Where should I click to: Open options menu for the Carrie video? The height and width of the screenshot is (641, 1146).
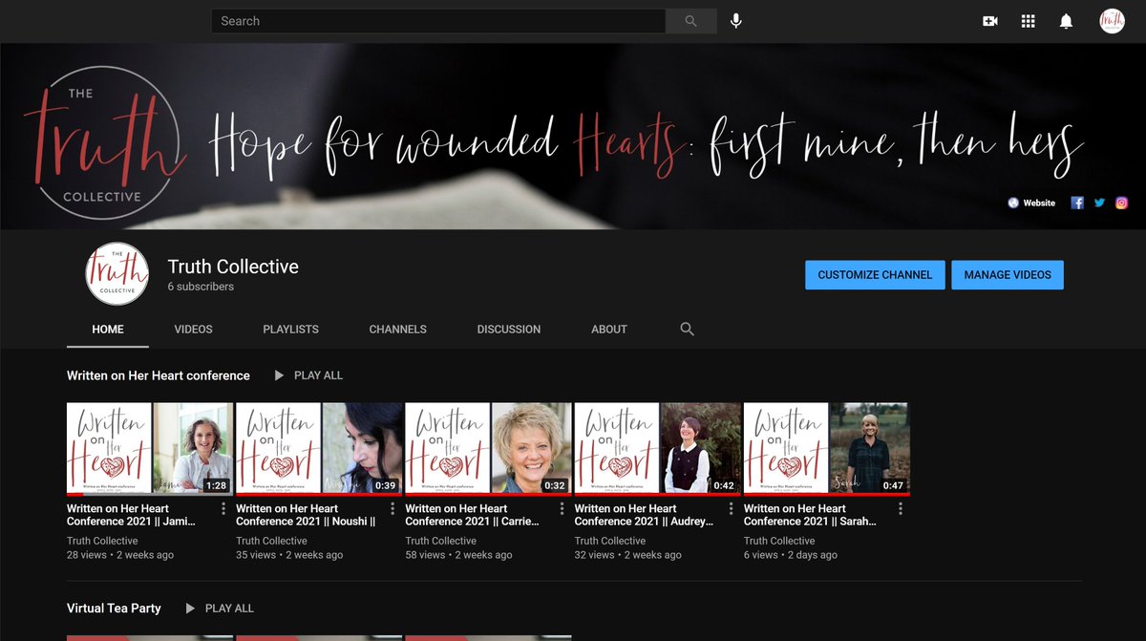click(562, 509)
